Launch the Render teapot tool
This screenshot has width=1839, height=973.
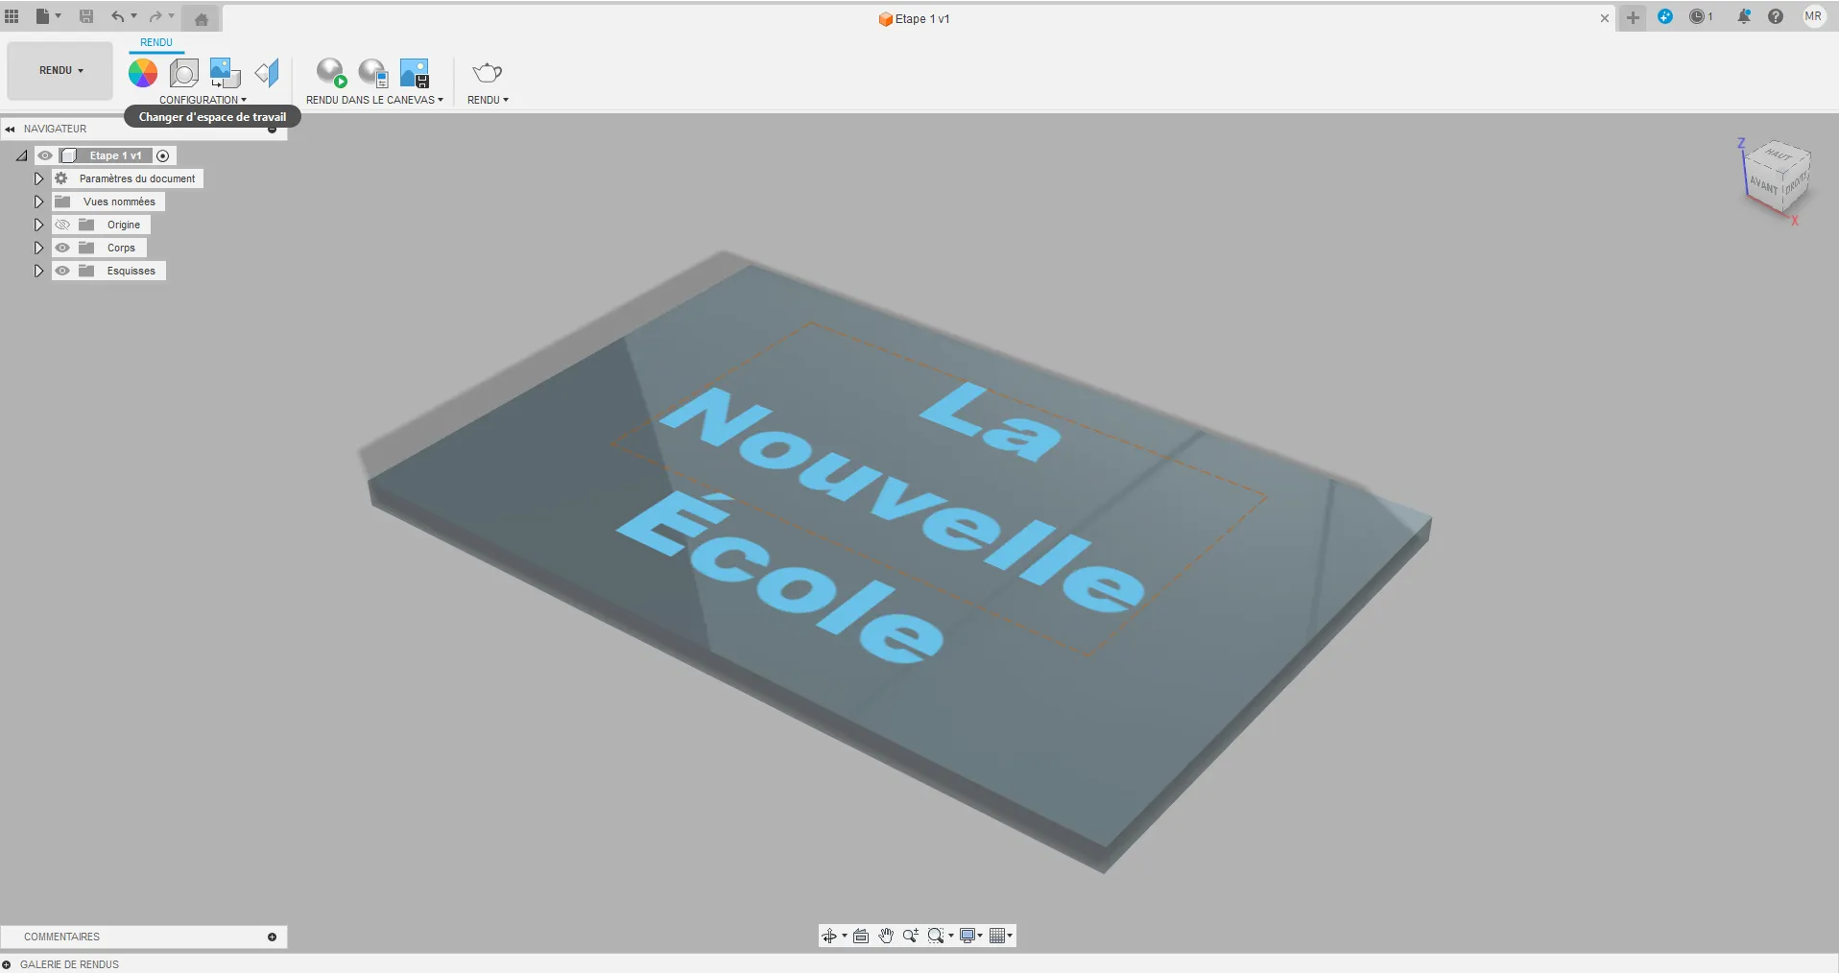pos(488,73)
